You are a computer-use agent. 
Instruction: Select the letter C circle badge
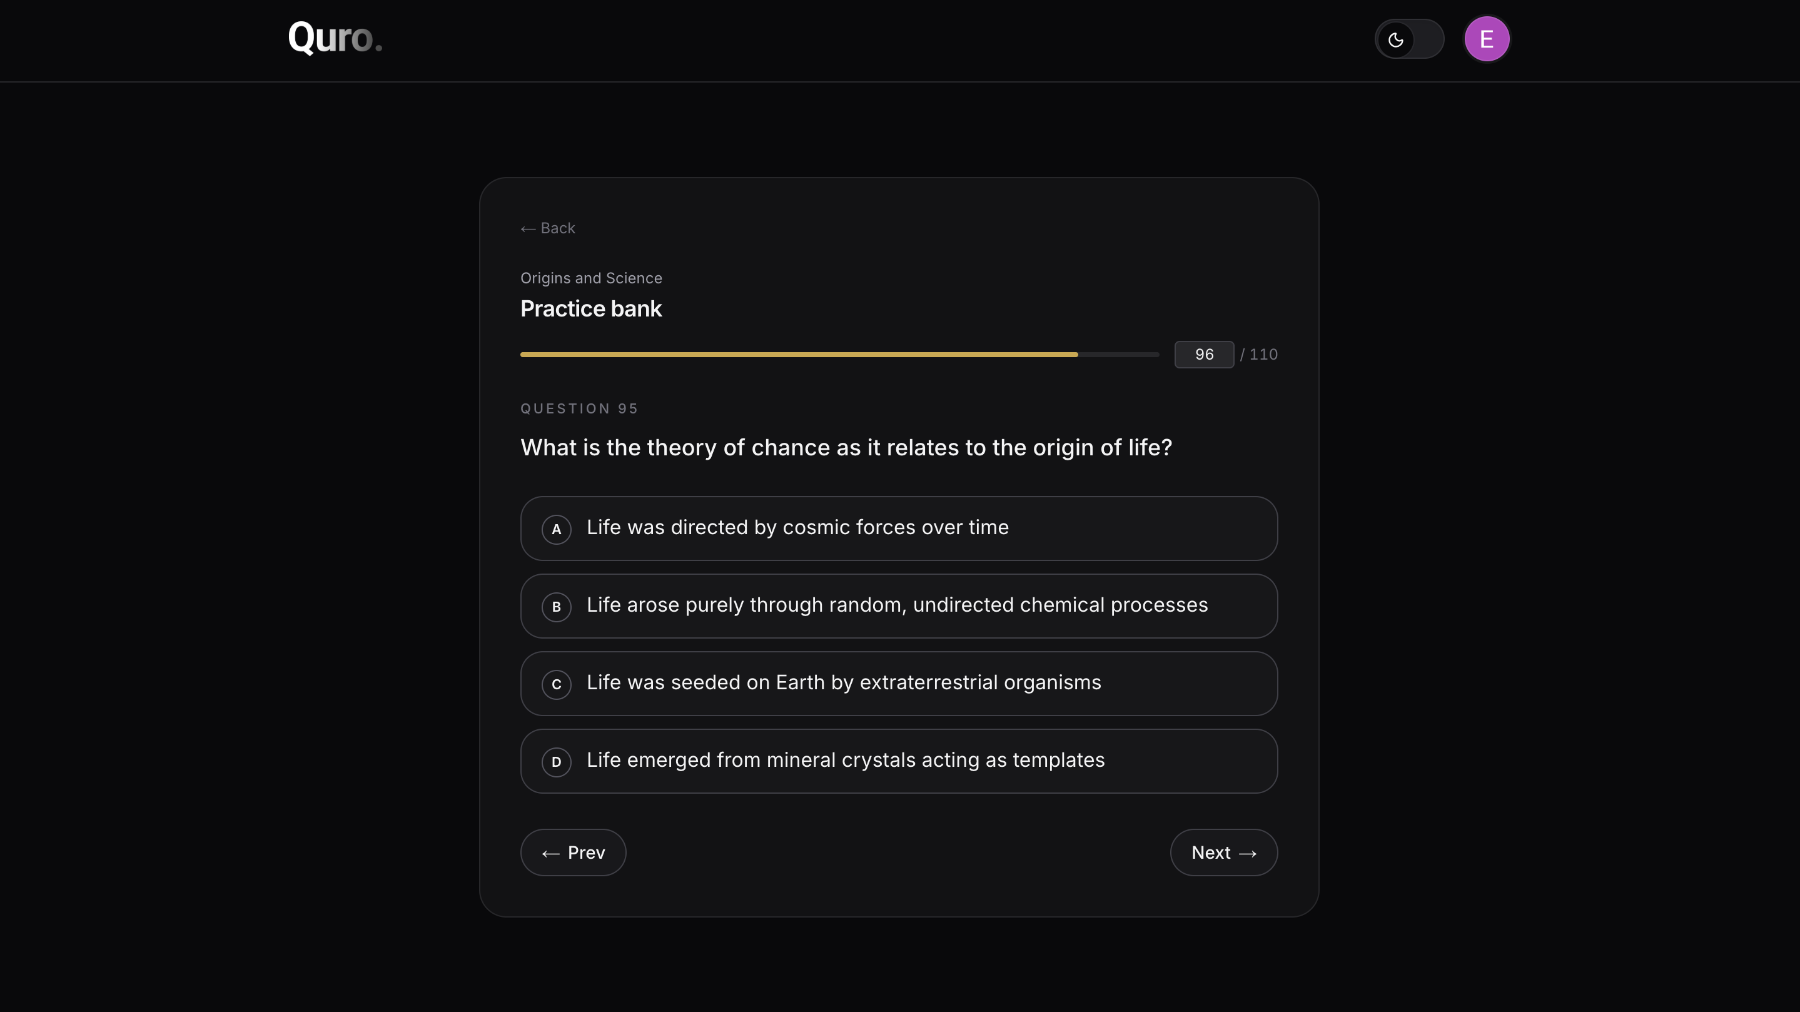click(556, 684)
